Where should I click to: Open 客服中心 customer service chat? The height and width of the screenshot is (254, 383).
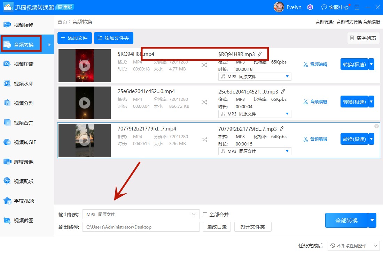335,7
